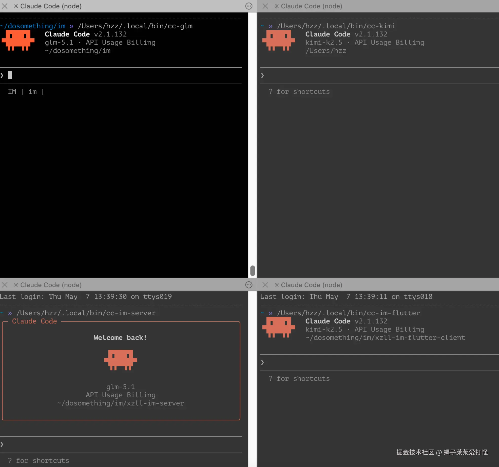Click the 'Last login' line ending in ttys019
This screenshot has height=467, width=499.
coord(86,297)
